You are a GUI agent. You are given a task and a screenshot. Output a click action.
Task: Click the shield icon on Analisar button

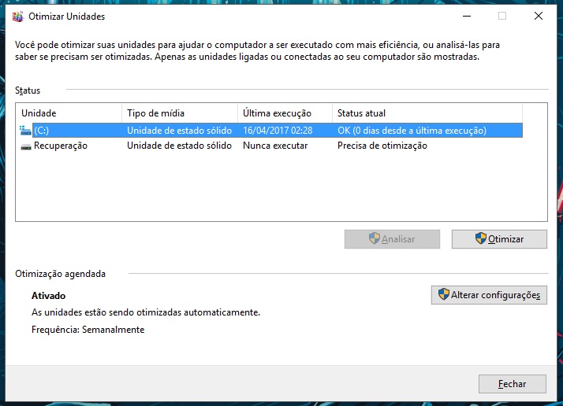tap(374, 238)
